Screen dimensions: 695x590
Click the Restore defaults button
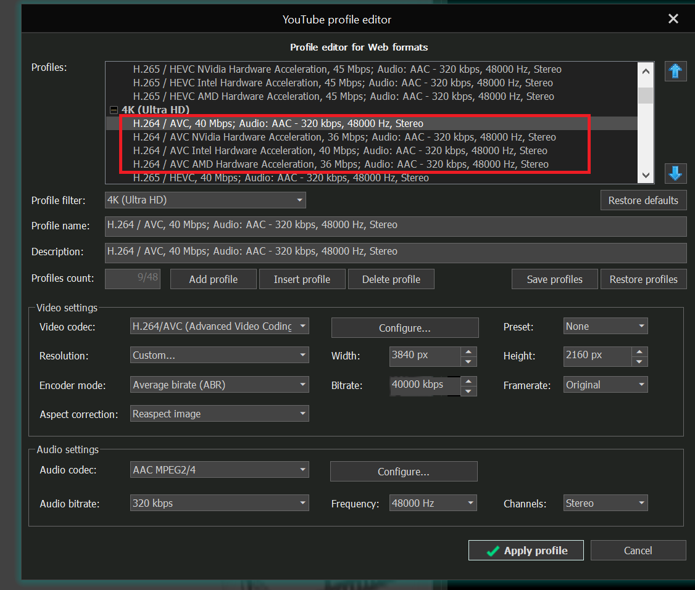tap(643, 200)
